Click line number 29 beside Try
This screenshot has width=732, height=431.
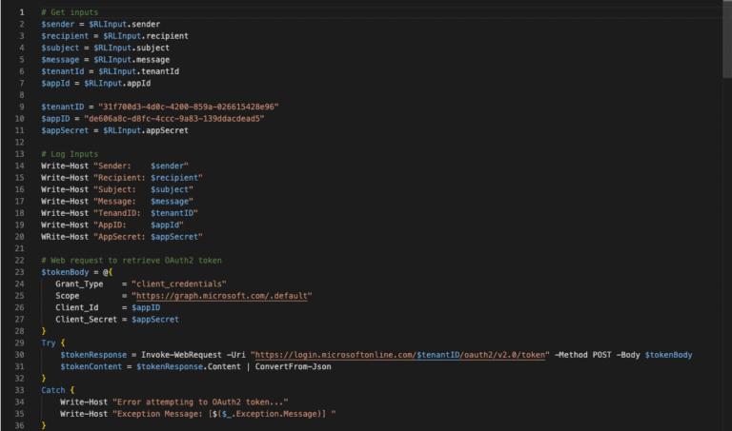tap(20, 343)
